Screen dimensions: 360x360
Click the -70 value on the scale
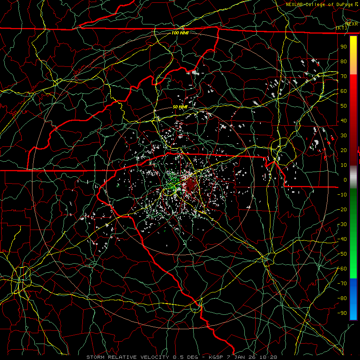[342, 284]
